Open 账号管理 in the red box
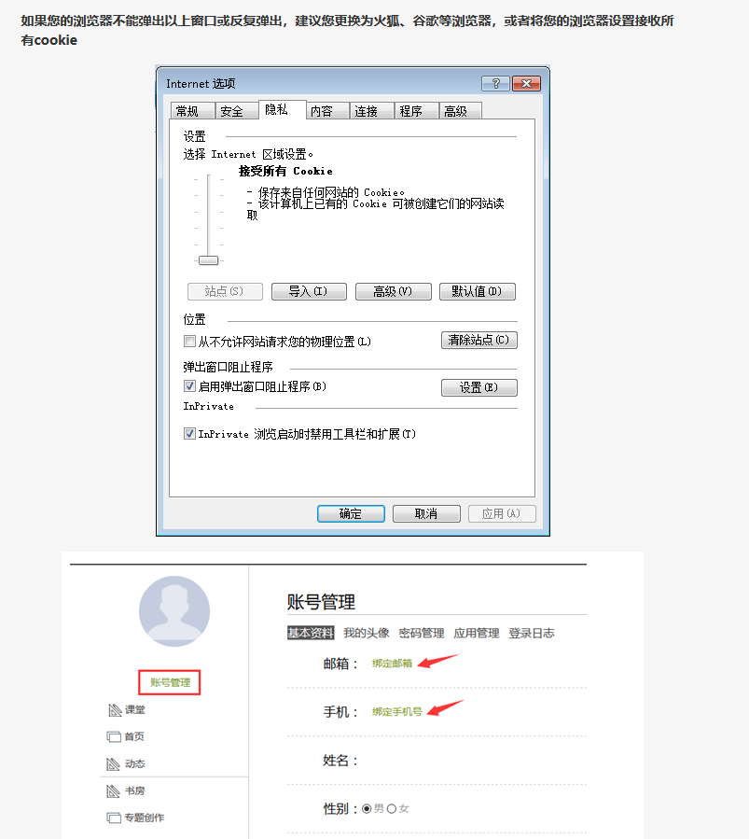749x839 pixels. coord(170,682)
